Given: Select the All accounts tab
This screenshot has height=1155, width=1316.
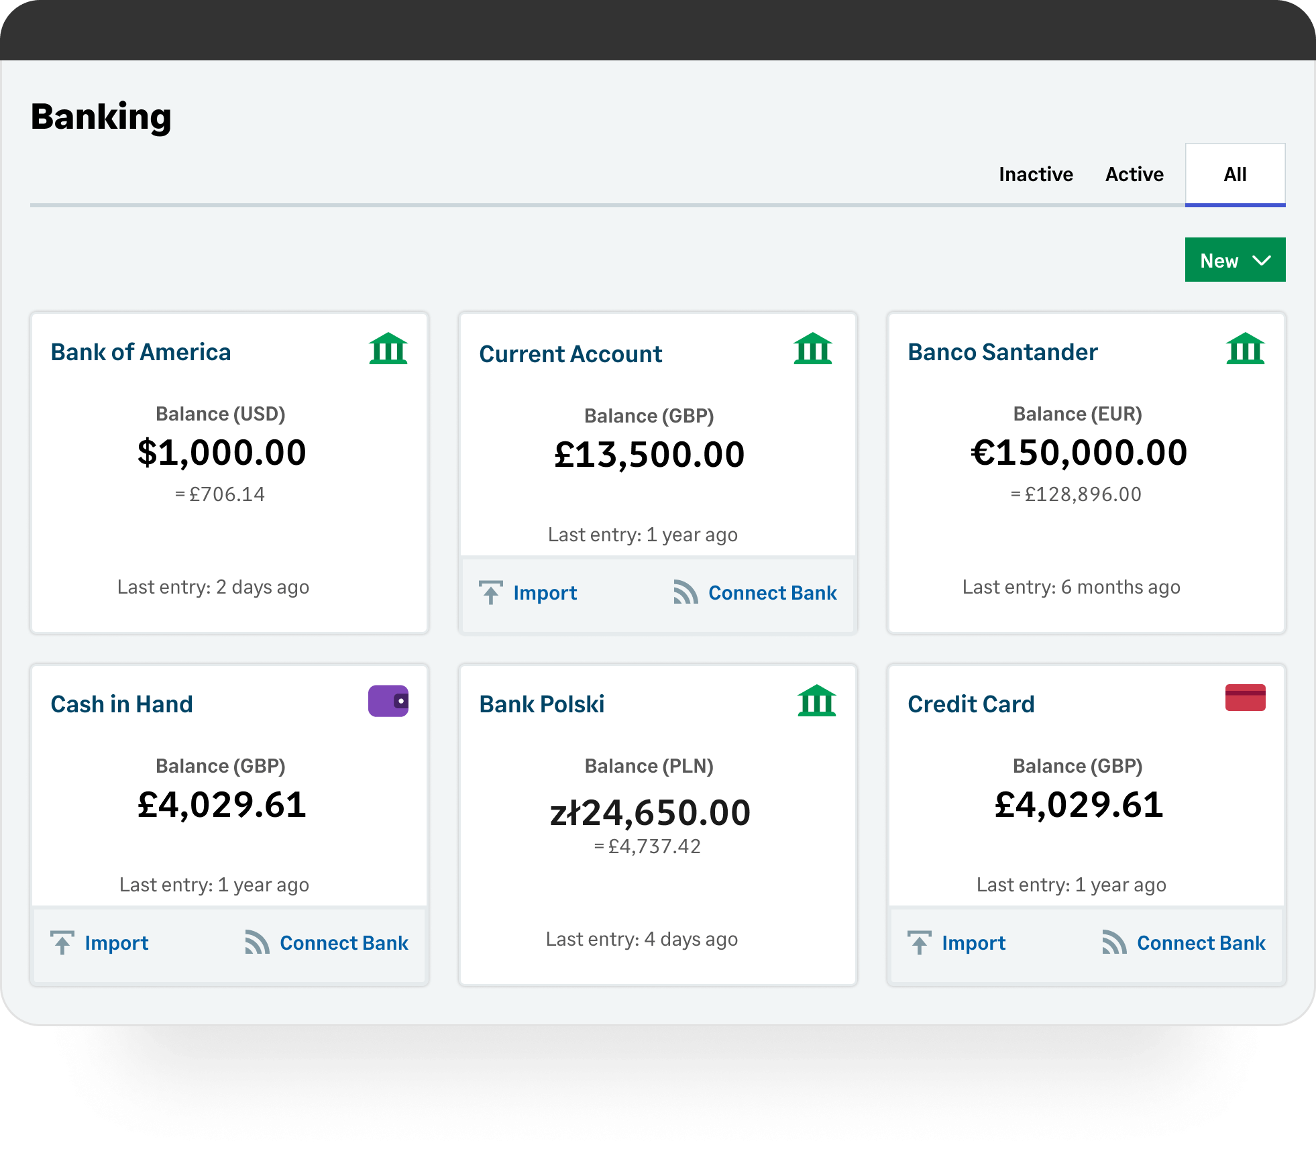Looking at the screenshot, I should click(1235, 174).
